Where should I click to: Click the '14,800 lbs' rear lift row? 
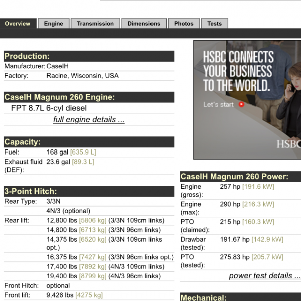89,230
